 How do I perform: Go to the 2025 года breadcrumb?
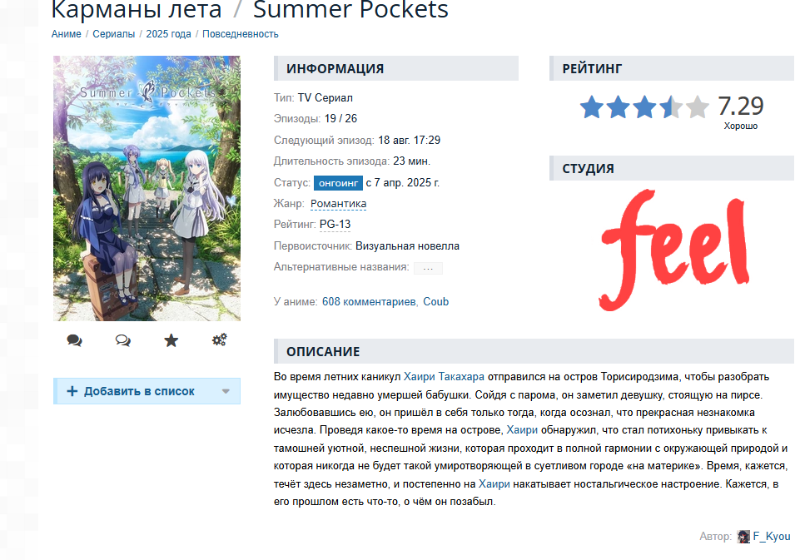[x=168, y=33]
